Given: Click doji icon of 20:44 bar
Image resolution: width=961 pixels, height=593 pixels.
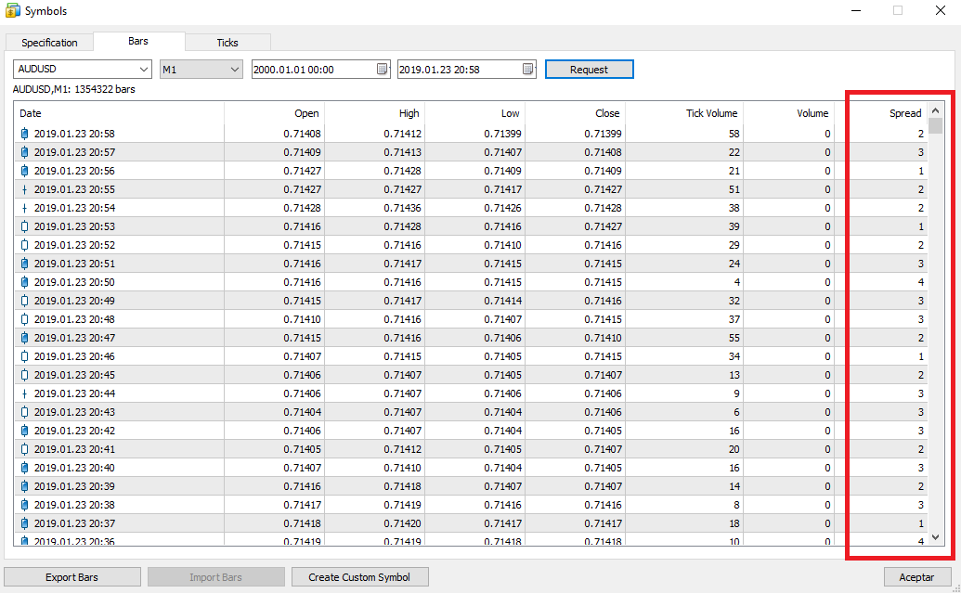Looking at the screenshot, I should tap(24, 393).
